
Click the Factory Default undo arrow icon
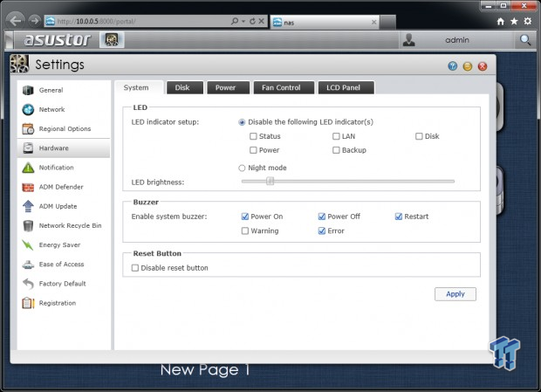coord(28,284)
